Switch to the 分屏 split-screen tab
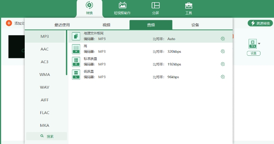This screenshot has width=274, height=144. click(x=155, y=8)
